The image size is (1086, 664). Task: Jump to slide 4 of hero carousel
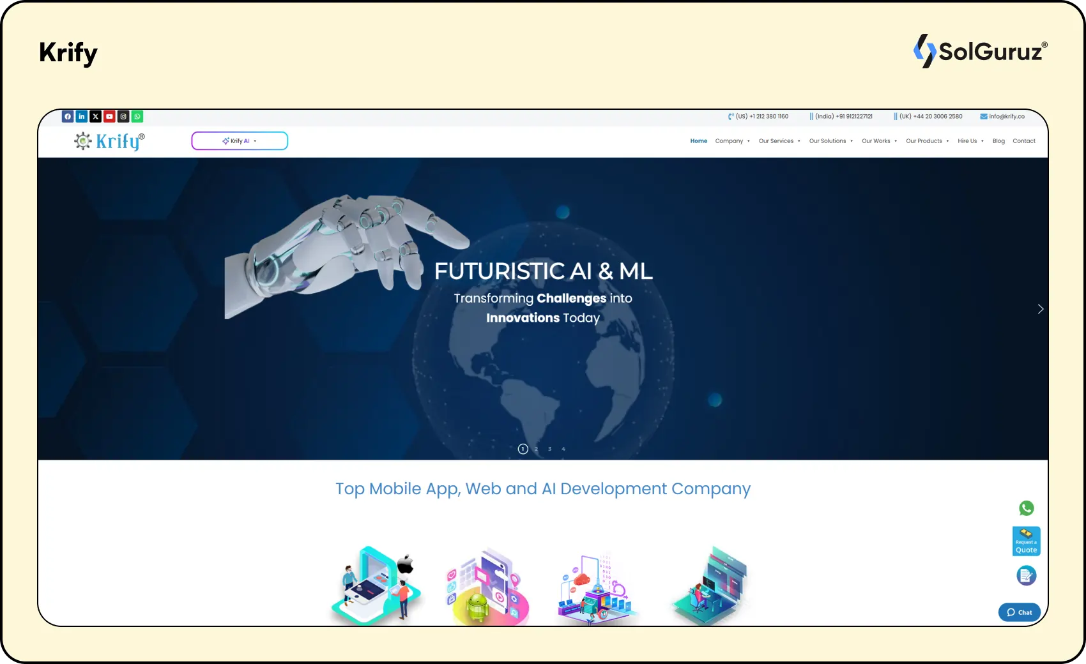(x=563, y=449)
